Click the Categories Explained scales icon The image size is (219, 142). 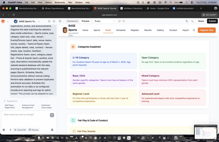[x=73, y=47]
